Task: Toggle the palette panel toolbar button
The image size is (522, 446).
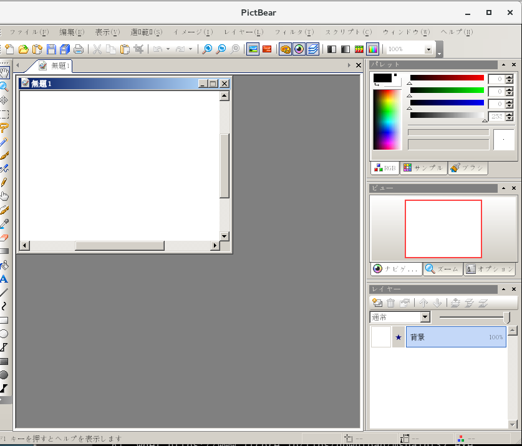Action: click(x=285, y=49)
